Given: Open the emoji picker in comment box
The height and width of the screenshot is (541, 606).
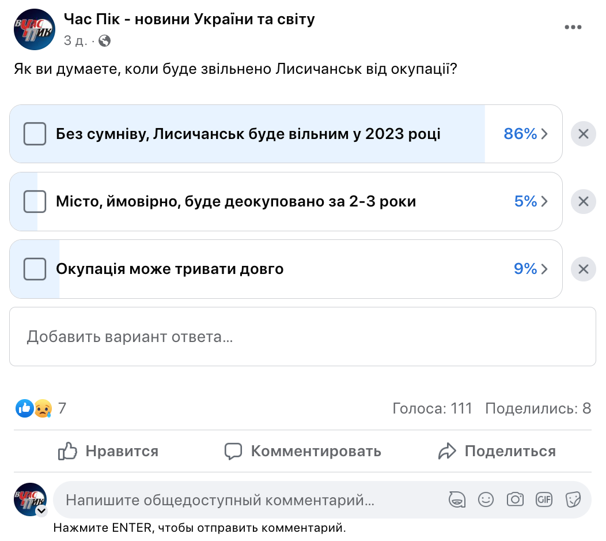Looking at the screenshot, I should 486,499.
